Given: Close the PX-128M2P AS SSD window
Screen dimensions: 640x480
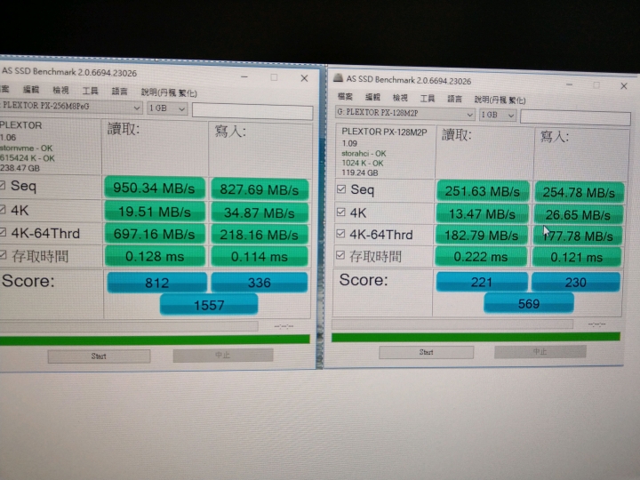Looking at the screenshot, I should coord(624,85).
